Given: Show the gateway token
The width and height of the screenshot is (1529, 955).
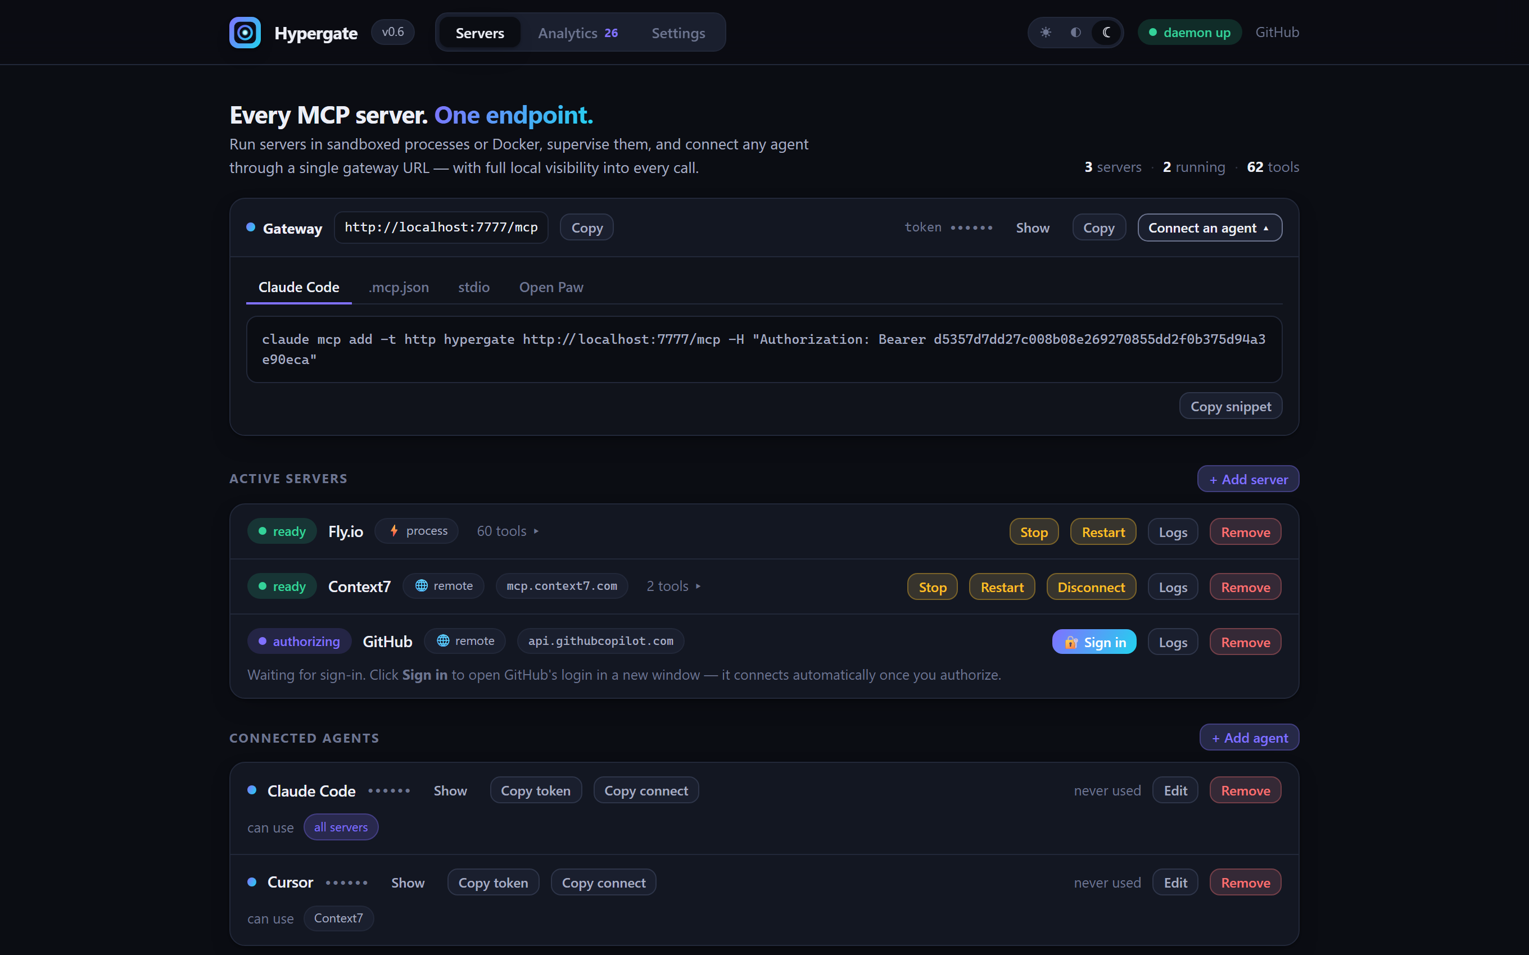Looking at the screenshot, I should pos(1033,228).
